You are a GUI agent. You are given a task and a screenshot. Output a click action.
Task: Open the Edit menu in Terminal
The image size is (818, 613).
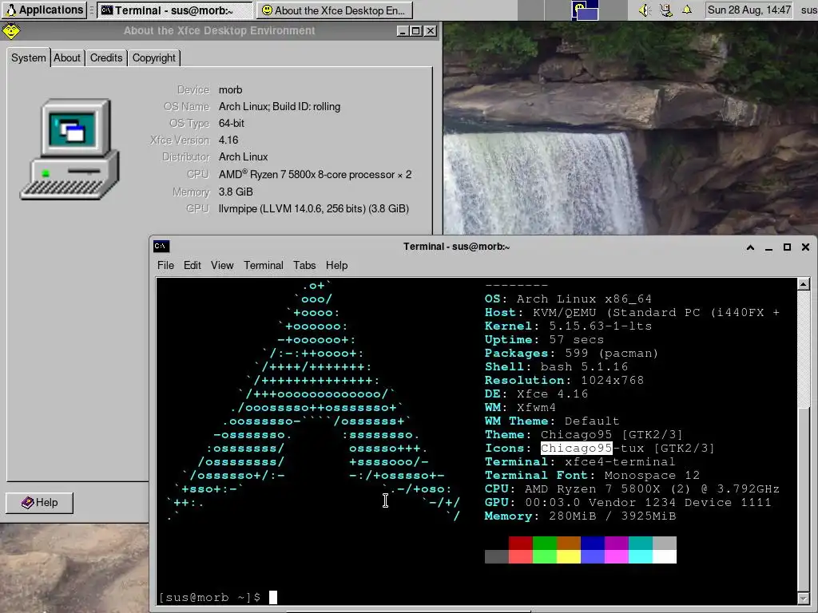click(x=192, y=265)
